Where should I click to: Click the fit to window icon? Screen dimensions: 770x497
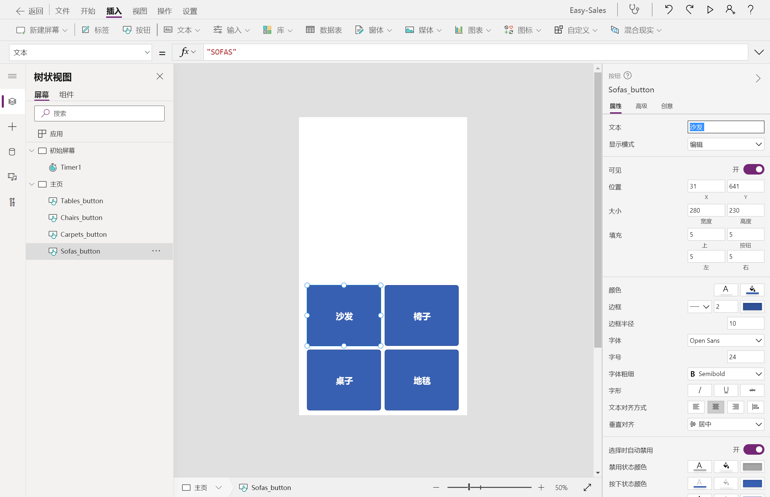click(x=587, y=488)
